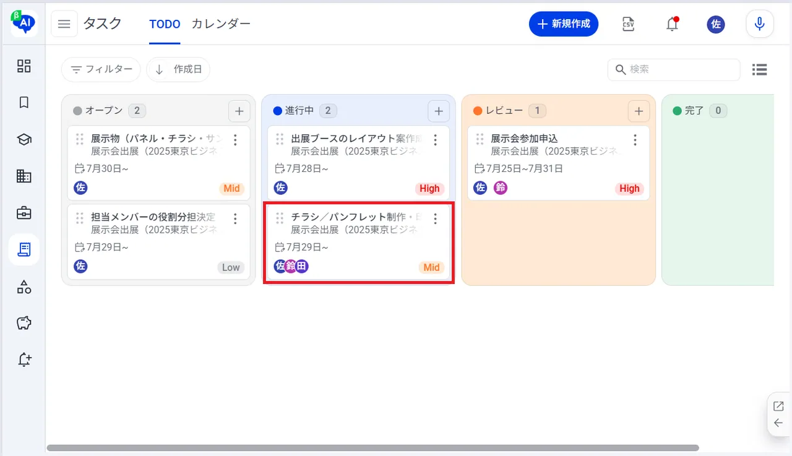792x456 pixels.
Task: Open notifications bell
Action: (x=672, y=24)
